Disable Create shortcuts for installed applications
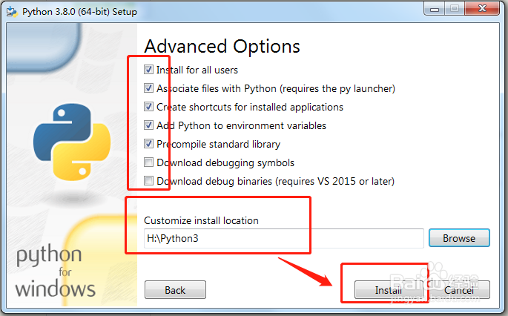Viewport: 508px width, 316px height. coord(150,107)
